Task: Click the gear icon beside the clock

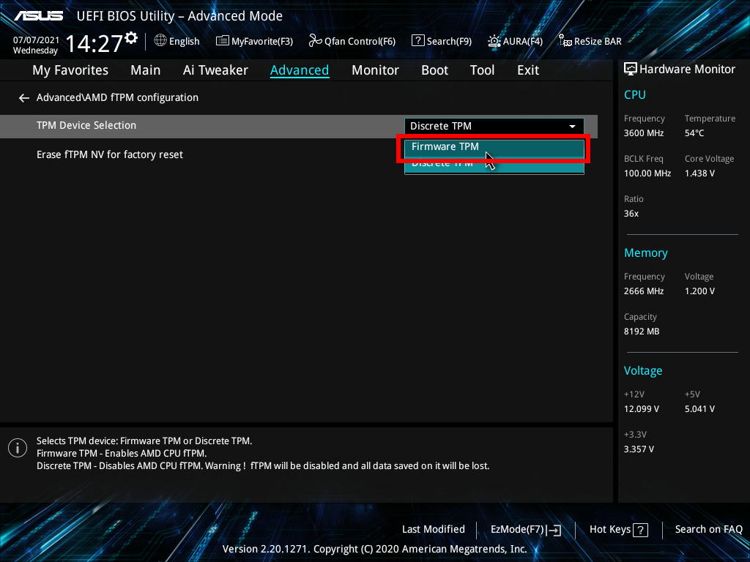Action: click(x=131, y=38)
